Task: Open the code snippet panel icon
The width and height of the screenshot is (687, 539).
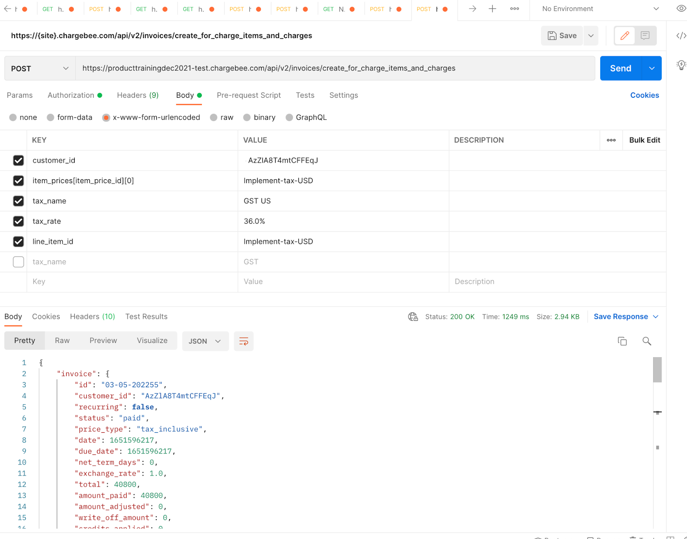Action: (681, 36)
